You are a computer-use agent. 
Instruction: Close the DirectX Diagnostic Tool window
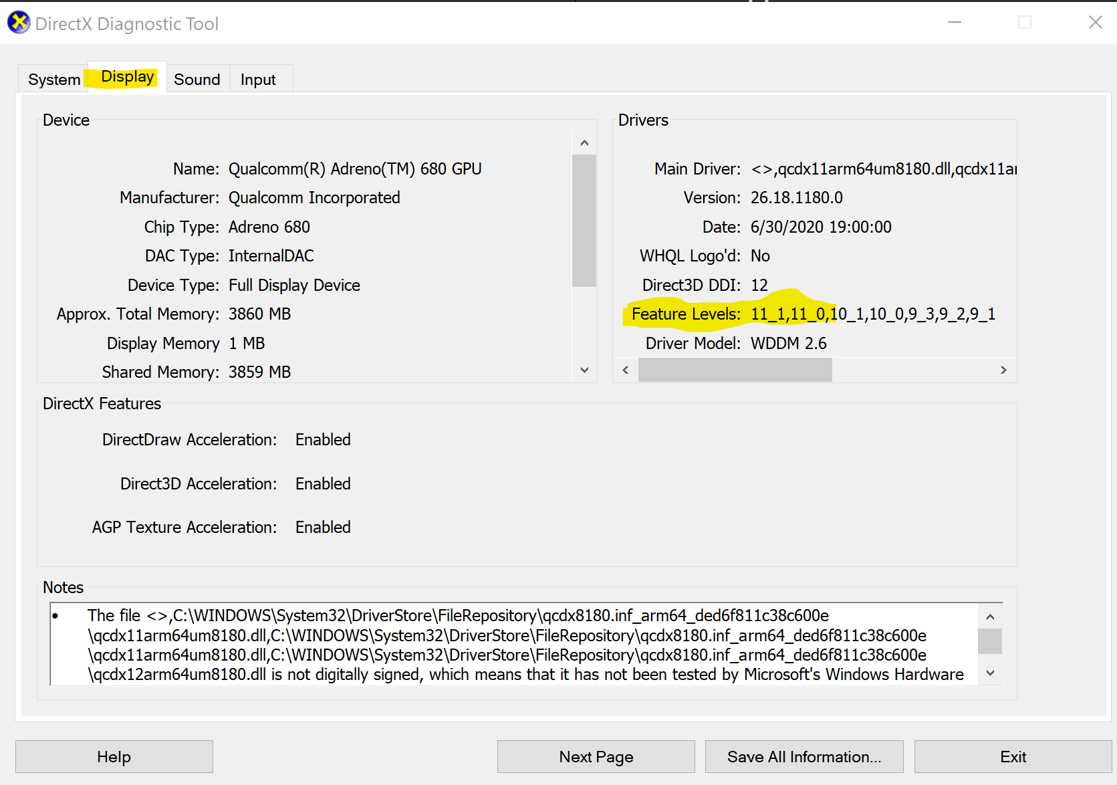click(1095, 23)
